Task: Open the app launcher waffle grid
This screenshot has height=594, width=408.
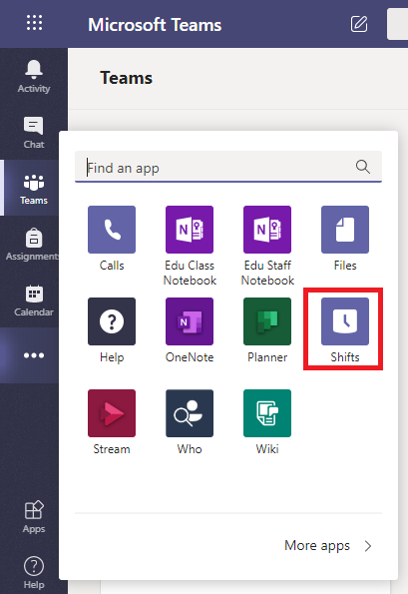Action: click(34, 23)
